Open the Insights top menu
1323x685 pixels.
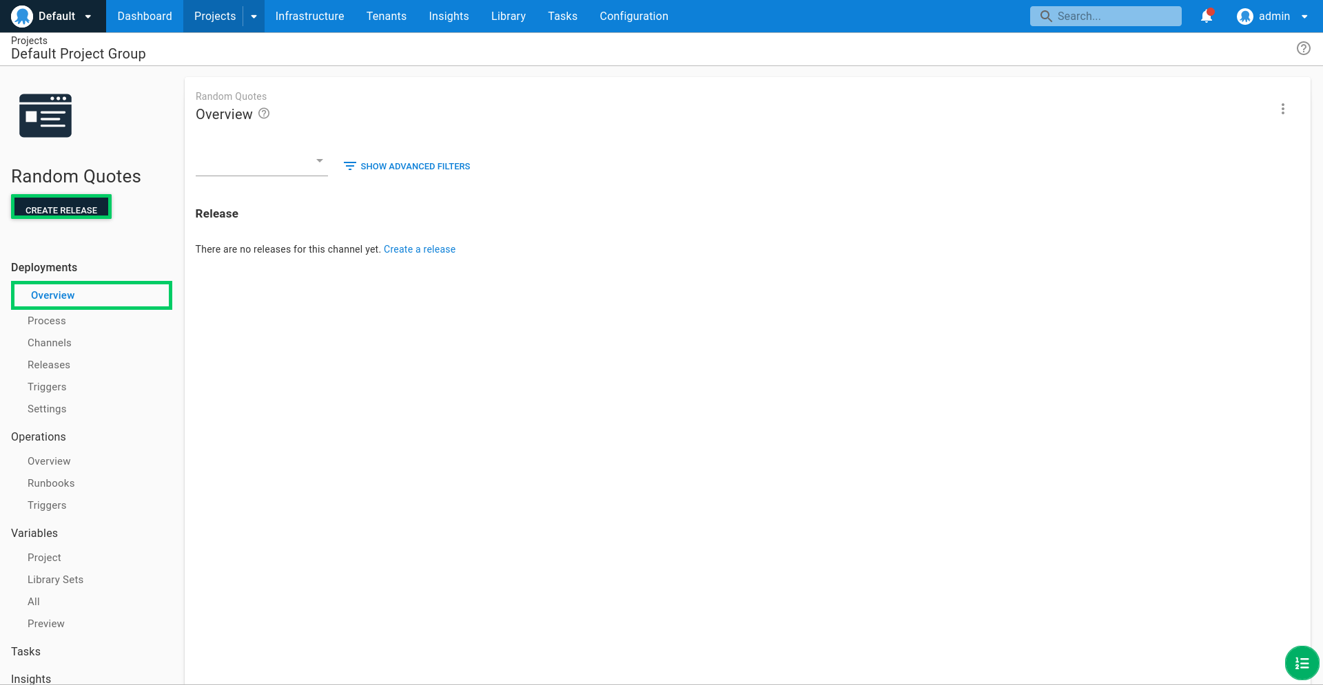(x=449, y=16)
